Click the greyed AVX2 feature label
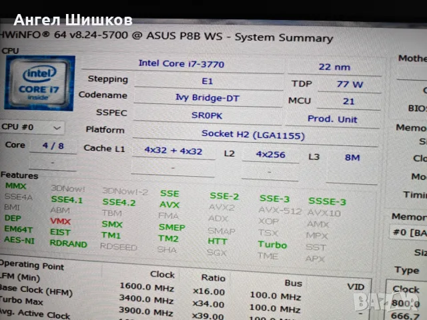 click(x=222, y=207)
